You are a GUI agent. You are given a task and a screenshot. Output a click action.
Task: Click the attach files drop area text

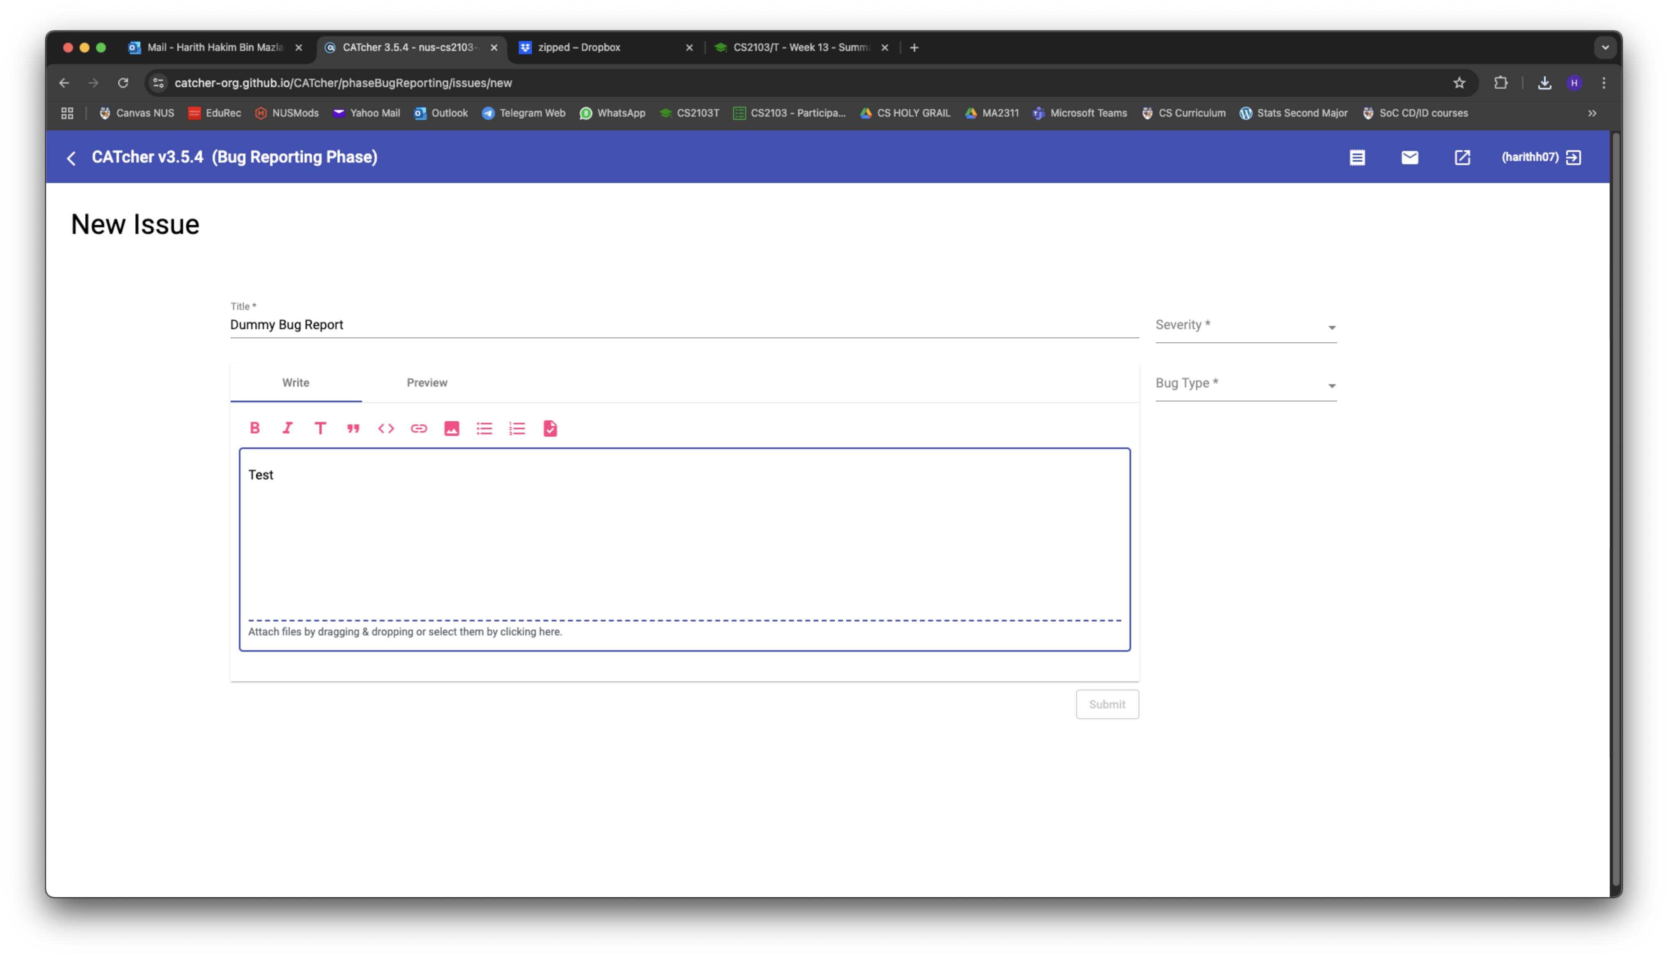click(405, 632)
